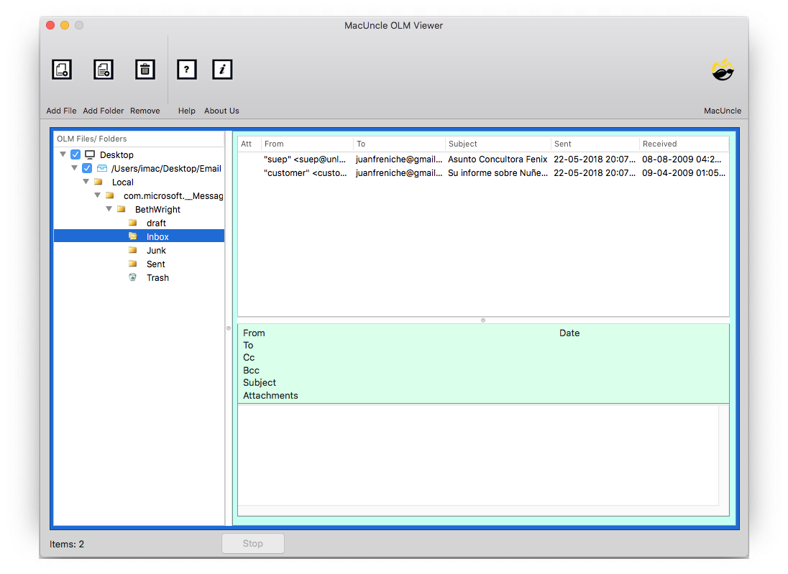Click the Add Folder label text
Image resolution: width=788 pixels, height=574 pixels.
[103, 111]
